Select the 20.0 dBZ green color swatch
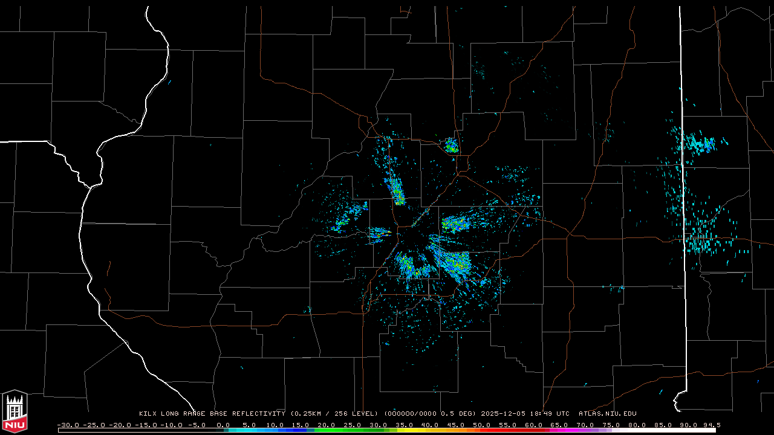 click(327, 430)
